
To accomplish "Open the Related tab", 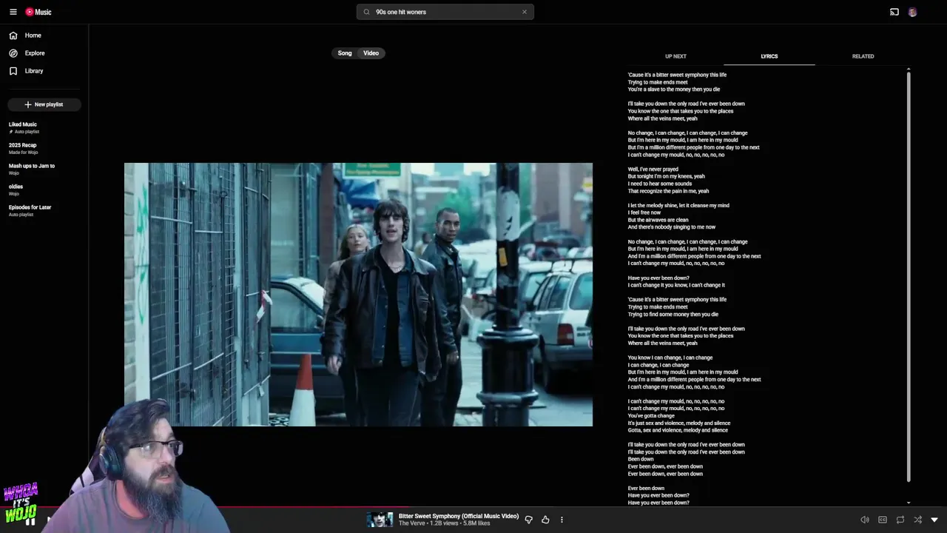I will pyautogui.click(x=863, y=56).
